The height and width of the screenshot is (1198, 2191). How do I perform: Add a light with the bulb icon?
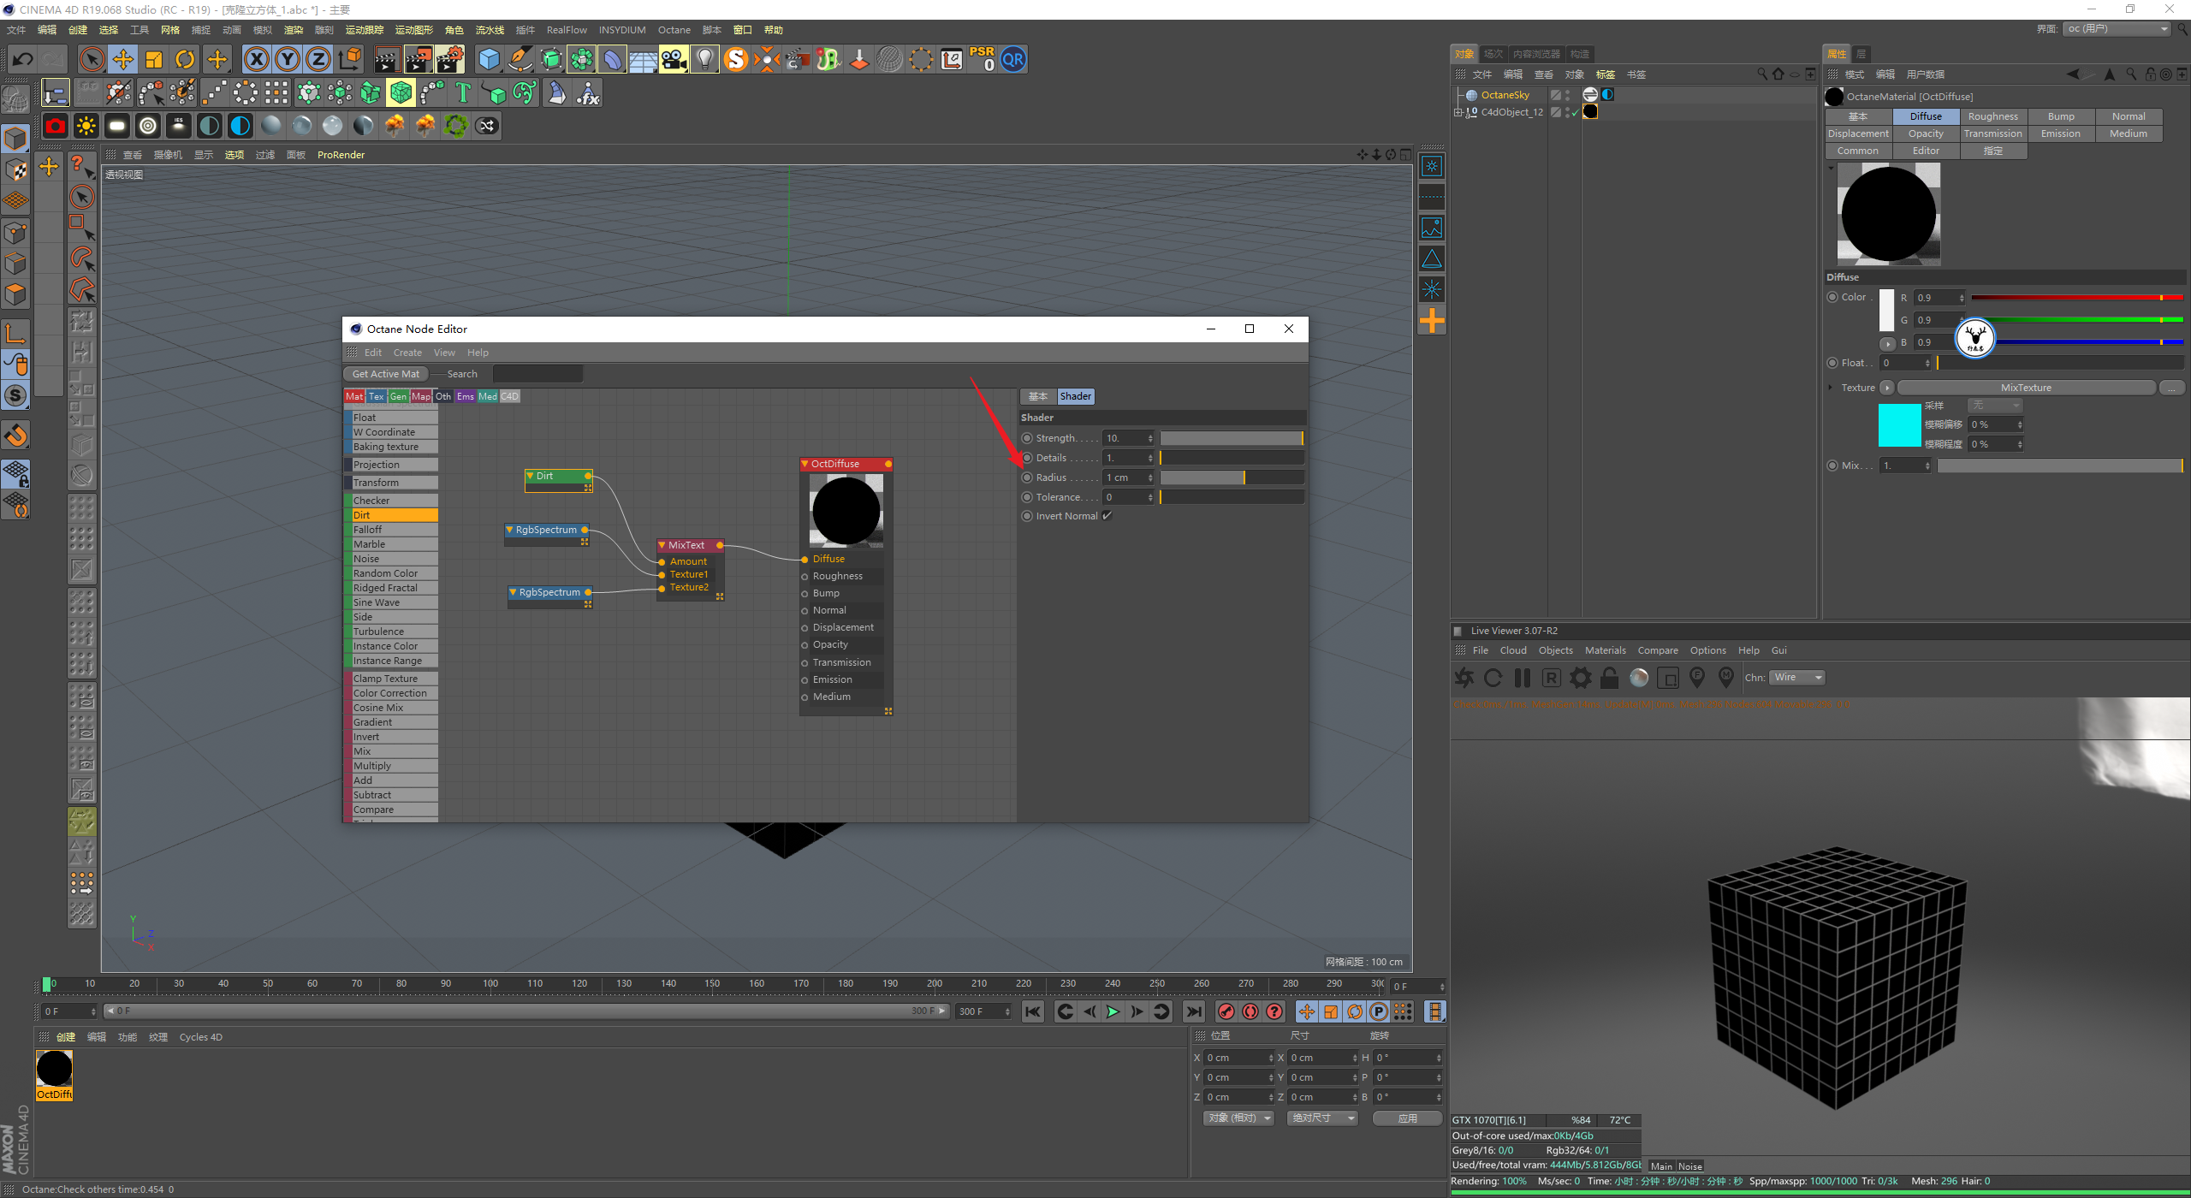[x=704, y=59]
